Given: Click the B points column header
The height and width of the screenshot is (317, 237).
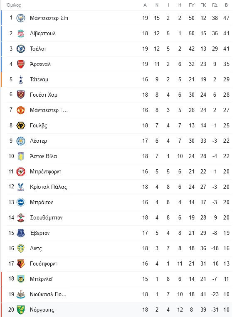Looking at the screenshot, I should (x=227, y=5).
